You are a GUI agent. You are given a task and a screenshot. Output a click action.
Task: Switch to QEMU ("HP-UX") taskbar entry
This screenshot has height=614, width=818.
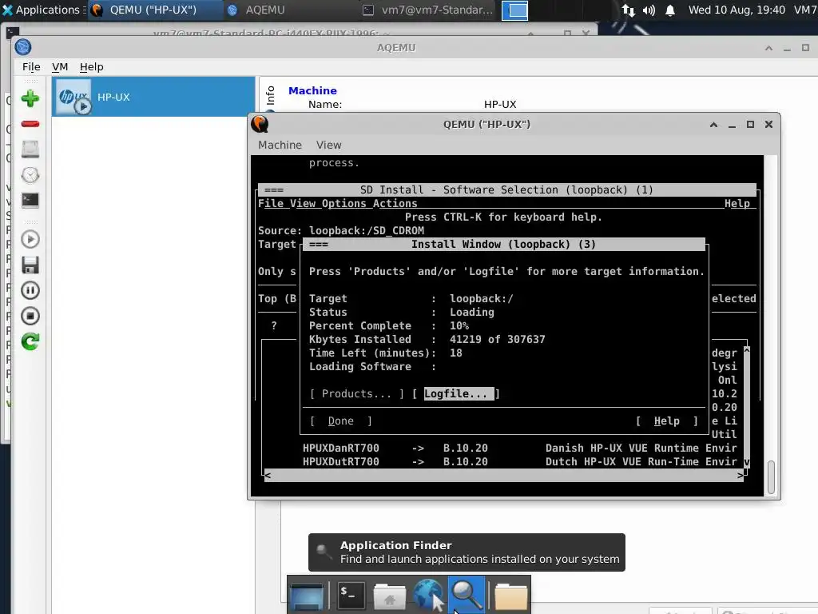click(x=154, y=10)
